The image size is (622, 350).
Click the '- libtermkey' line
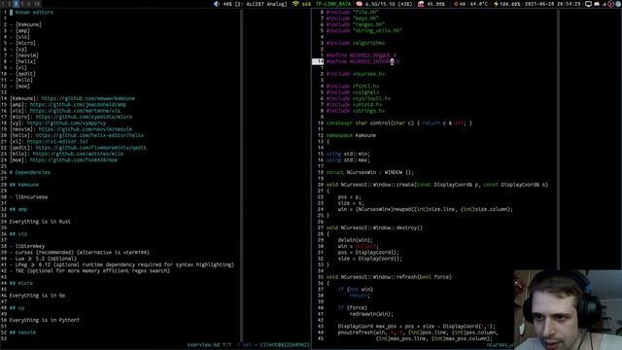[27, 246]
